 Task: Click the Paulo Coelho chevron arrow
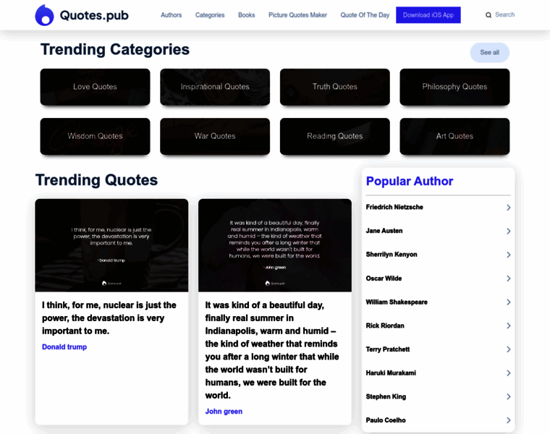coord(509,420)
